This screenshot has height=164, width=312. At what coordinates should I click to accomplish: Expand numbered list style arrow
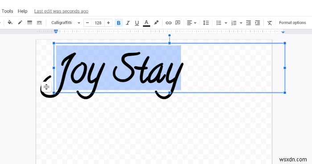(241, 23)
